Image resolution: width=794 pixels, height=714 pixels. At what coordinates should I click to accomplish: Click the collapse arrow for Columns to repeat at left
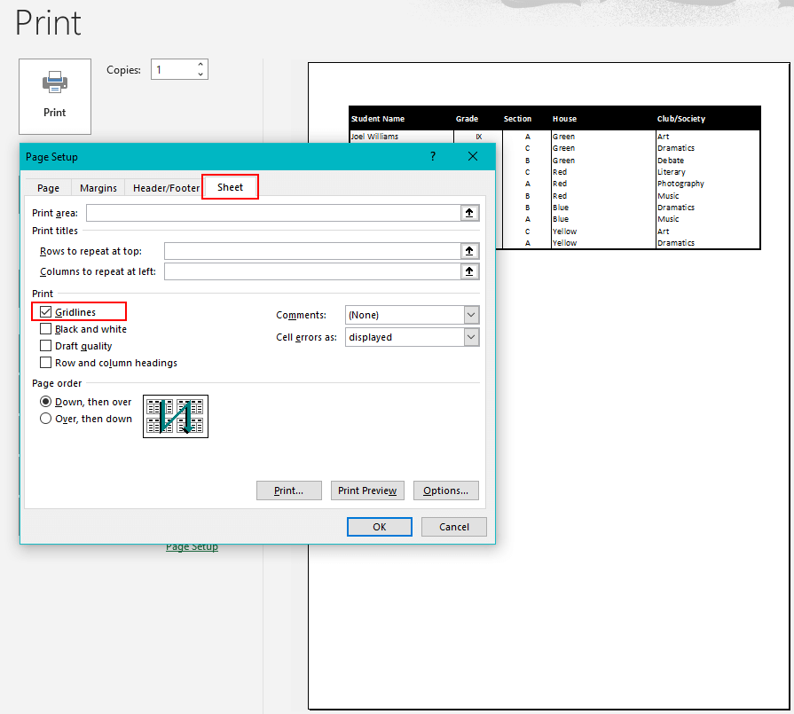[x=469, y=271]
